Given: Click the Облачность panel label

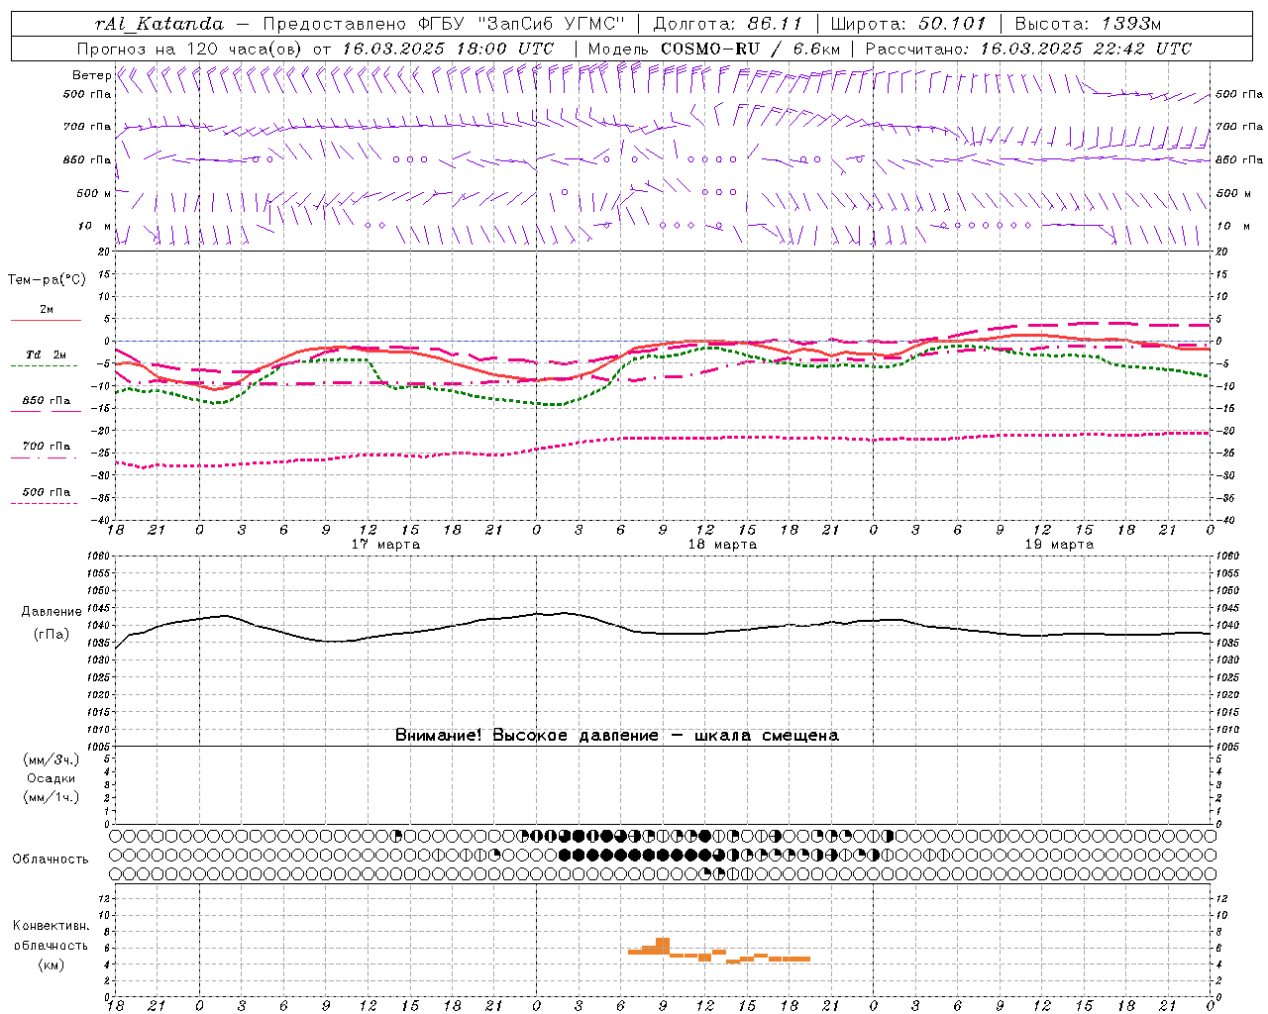Looking at the screenshot, I should coord(51,860).
